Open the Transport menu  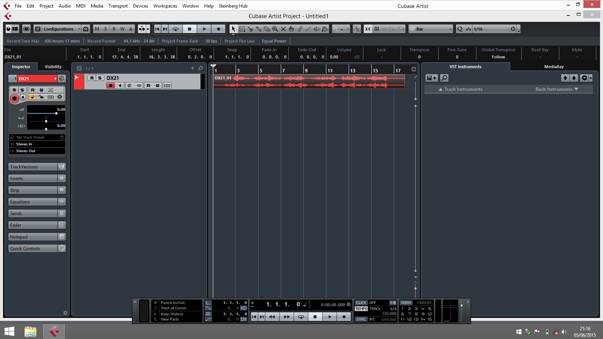(118, 6)
